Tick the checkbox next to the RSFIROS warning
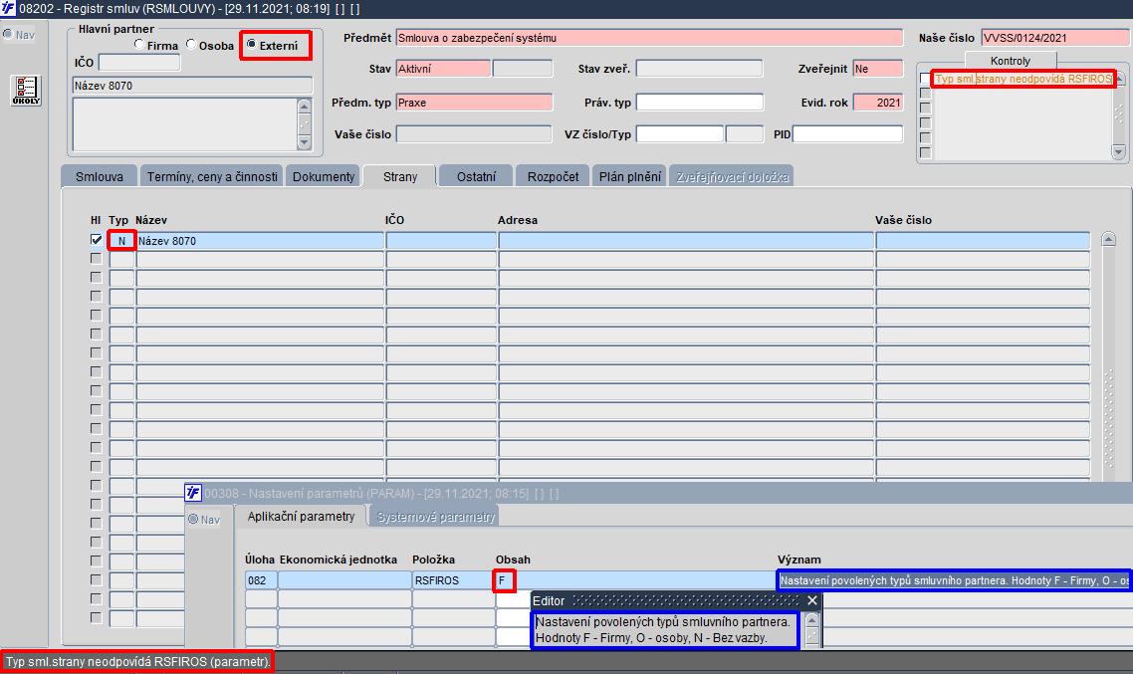 [x=925, y=78]
